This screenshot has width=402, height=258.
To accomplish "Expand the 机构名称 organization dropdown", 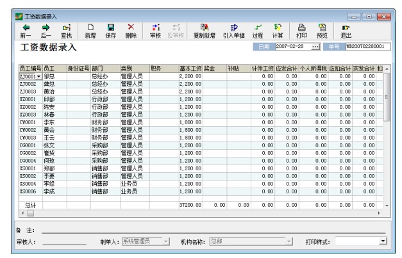I will point(289,241).
